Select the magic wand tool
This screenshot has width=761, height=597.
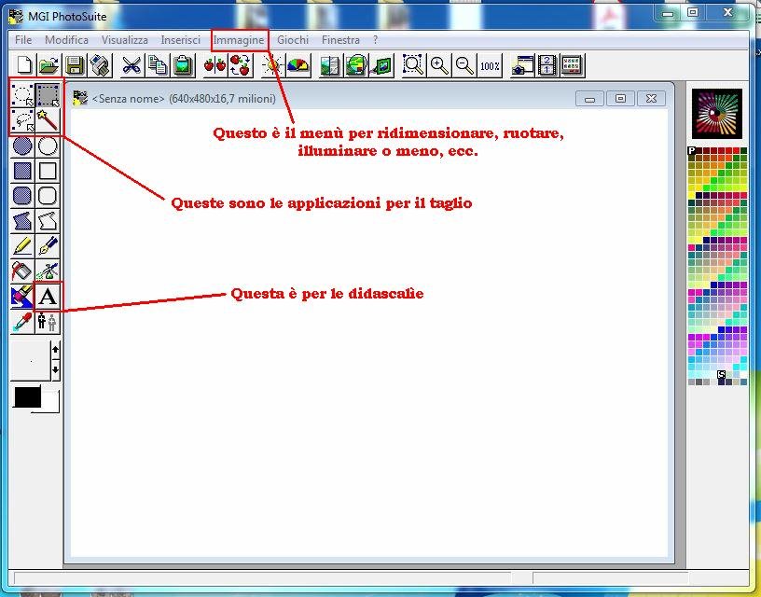(48, 120)
